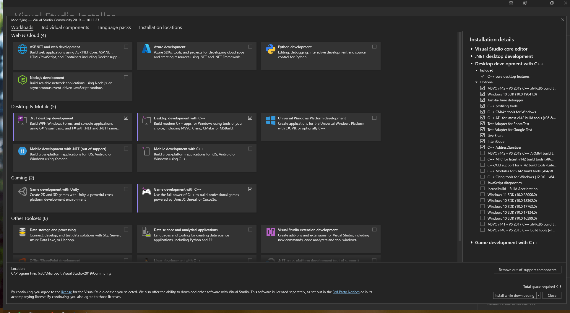Switch to the Installation locations tab
Viewport: 570px width, 313px height.
point(160,27)
